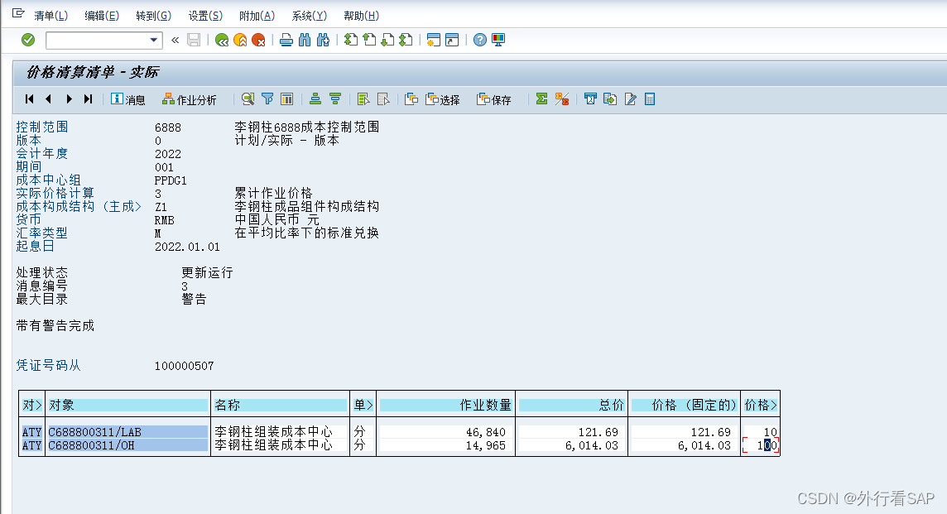Click activity quantity value 46,840
The image size is (947, 514).
pyautogui.click(x=486, y=432)
